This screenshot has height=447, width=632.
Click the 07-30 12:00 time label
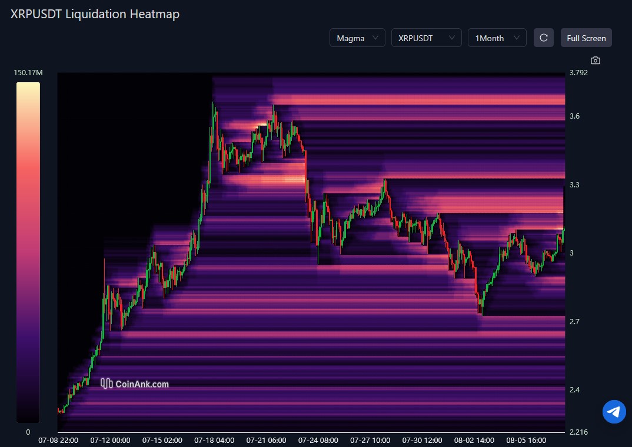tap(422, 440)
